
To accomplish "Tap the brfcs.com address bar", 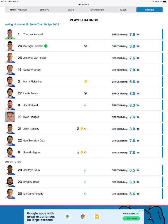I will click(x=84, y=4).
